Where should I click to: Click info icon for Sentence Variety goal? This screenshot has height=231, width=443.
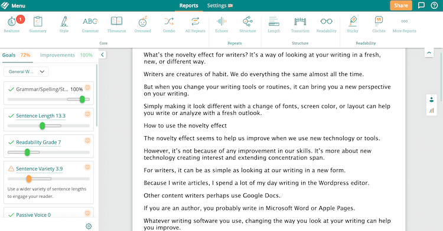tap(87, 167)
